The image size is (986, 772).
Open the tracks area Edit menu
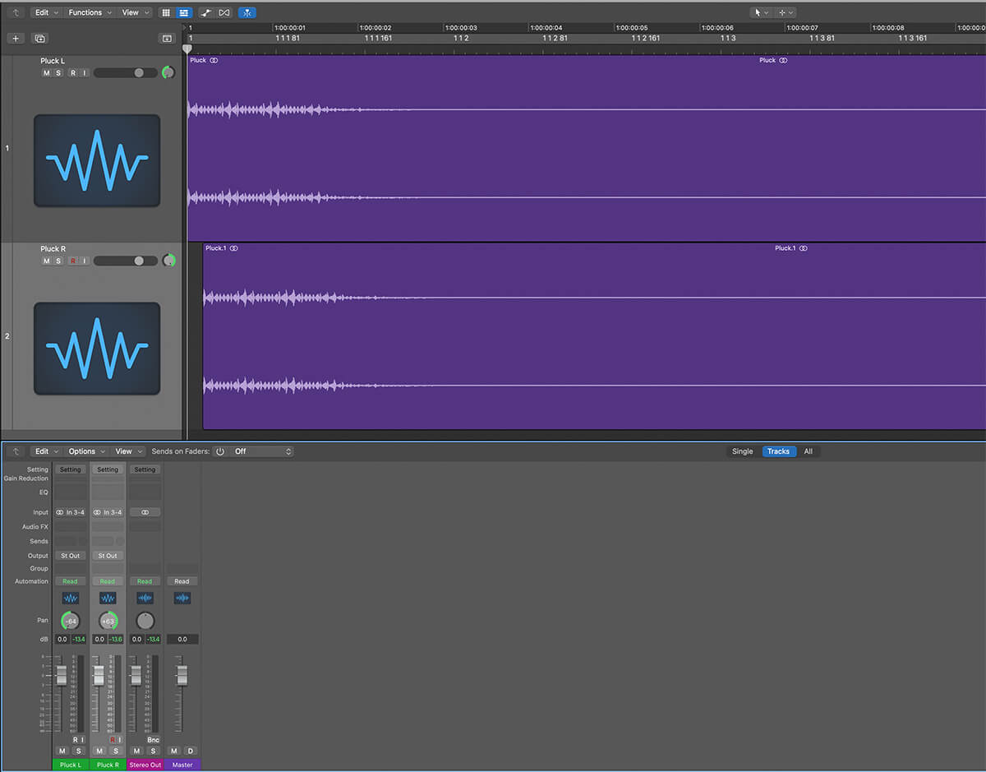click(x=46, y=12)
